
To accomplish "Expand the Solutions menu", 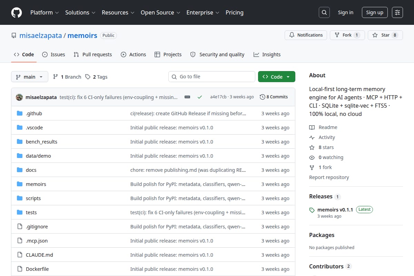I will coord(80,12).
